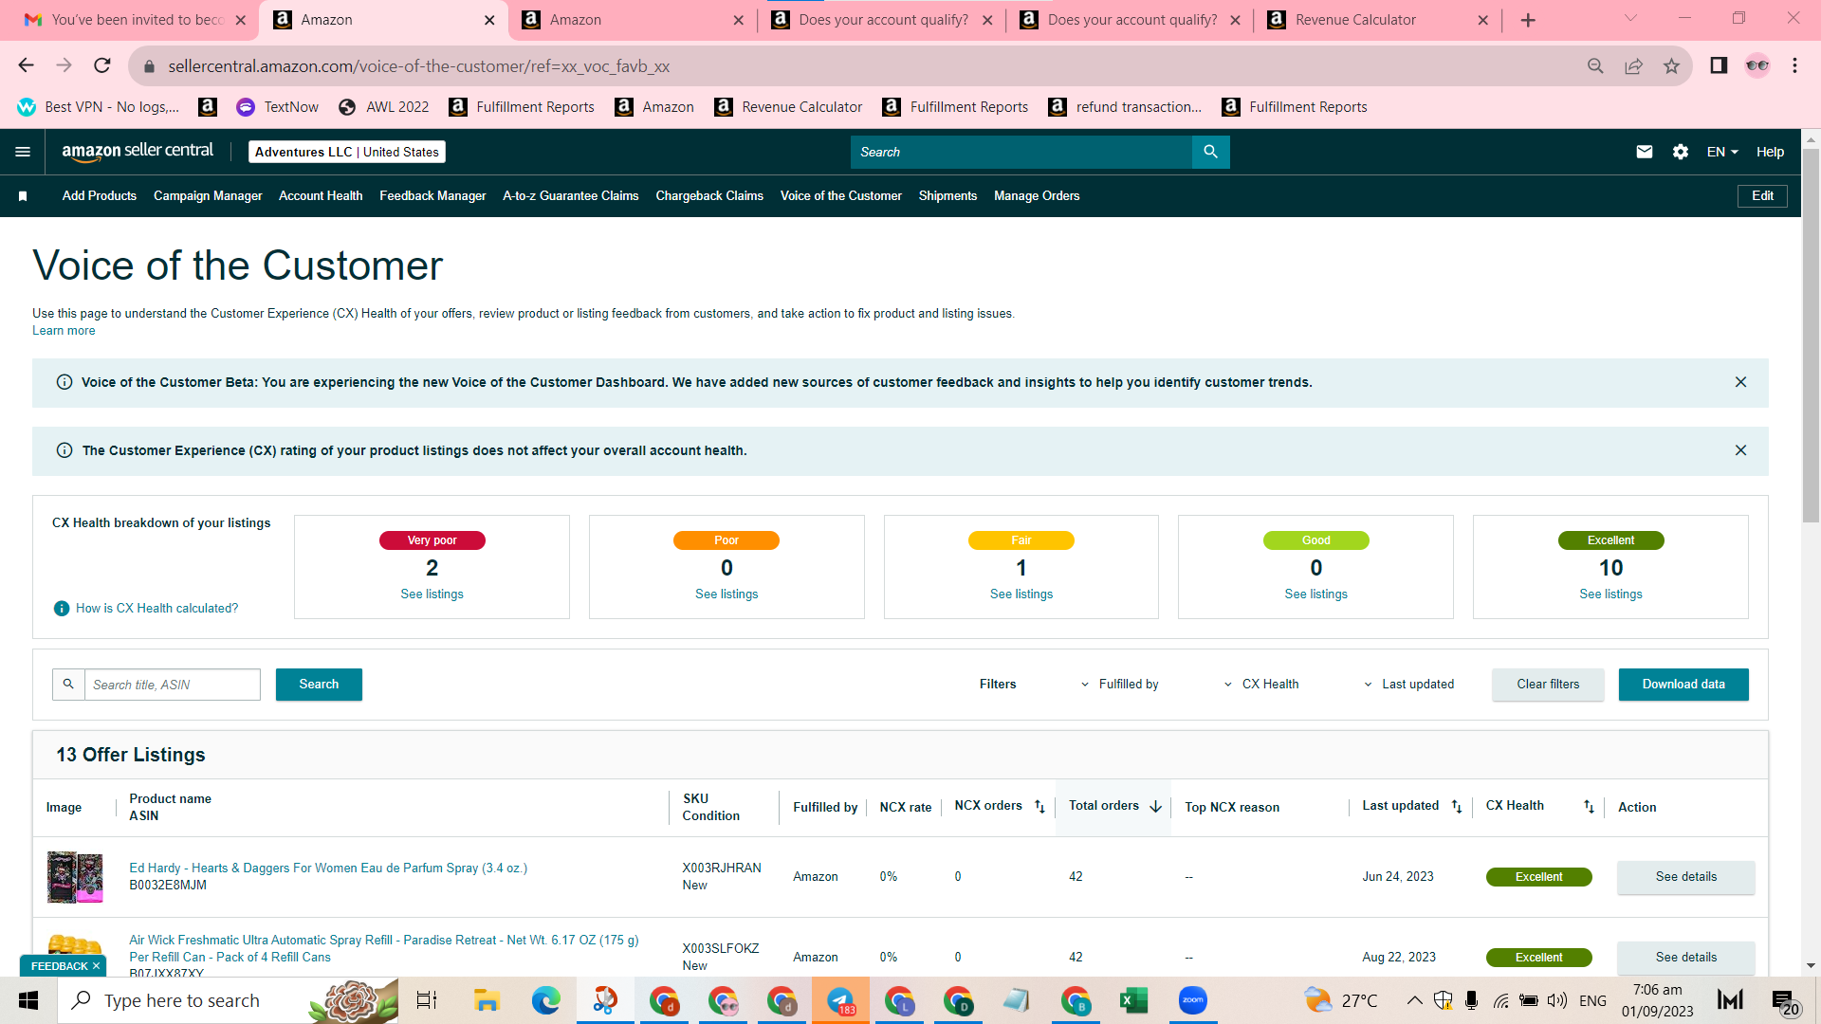Open a new browser tab

1528,20
